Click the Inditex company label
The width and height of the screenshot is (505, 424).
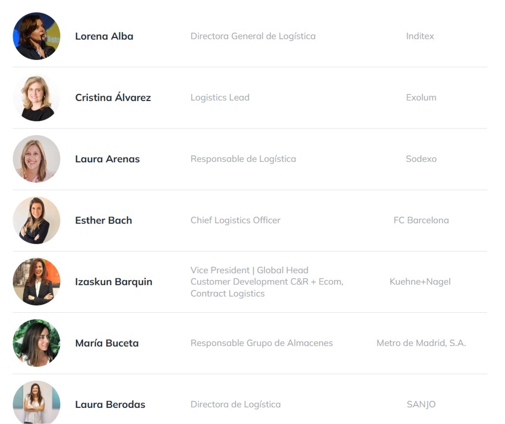point(420,36)
